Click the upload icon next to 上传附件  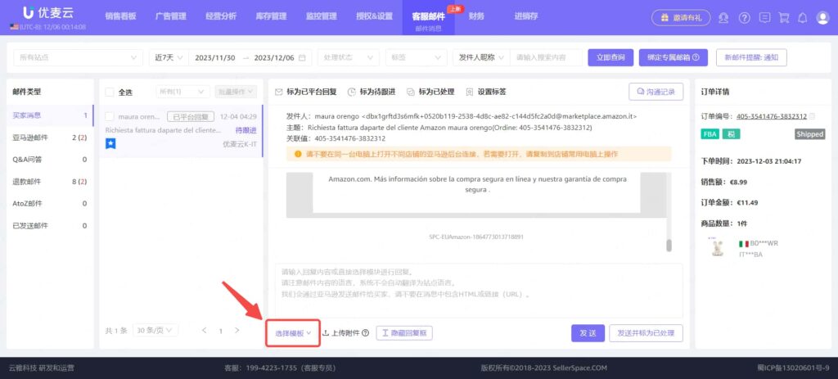point(326,333)
